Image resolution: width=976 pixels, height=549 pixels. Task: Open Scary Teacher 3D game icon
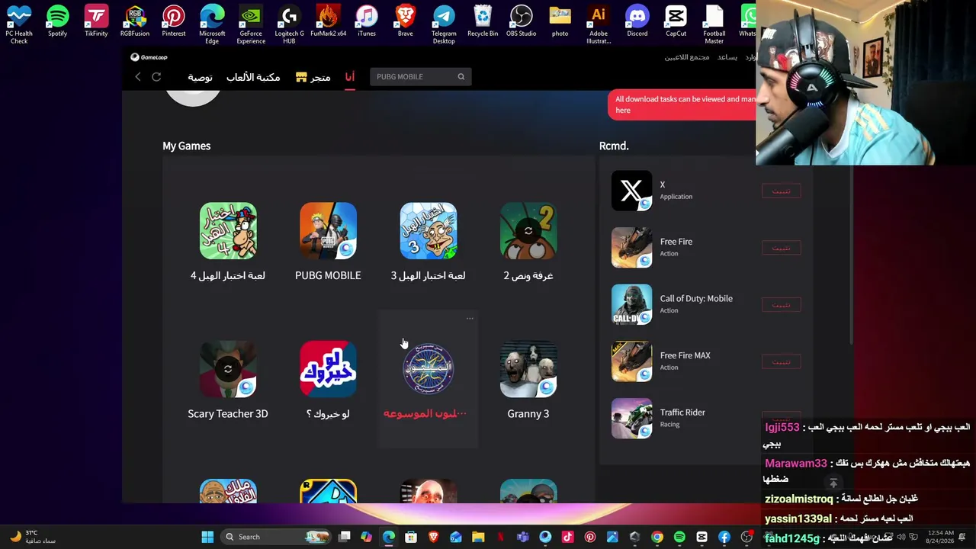[x=228, y=369]
